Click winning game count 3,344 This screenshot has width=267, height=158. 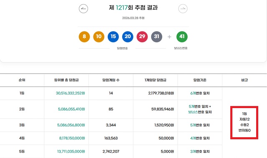tap(111, 125)
